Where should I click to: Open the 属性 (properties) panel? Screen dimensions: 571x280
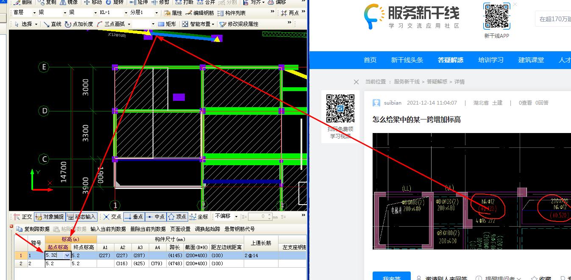[173, 13]
